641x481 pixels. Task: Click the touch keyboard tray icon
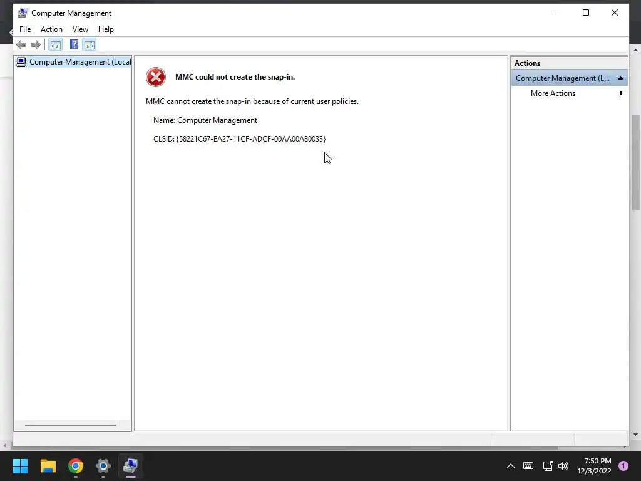pyautogui.click(x=528, y=466)
